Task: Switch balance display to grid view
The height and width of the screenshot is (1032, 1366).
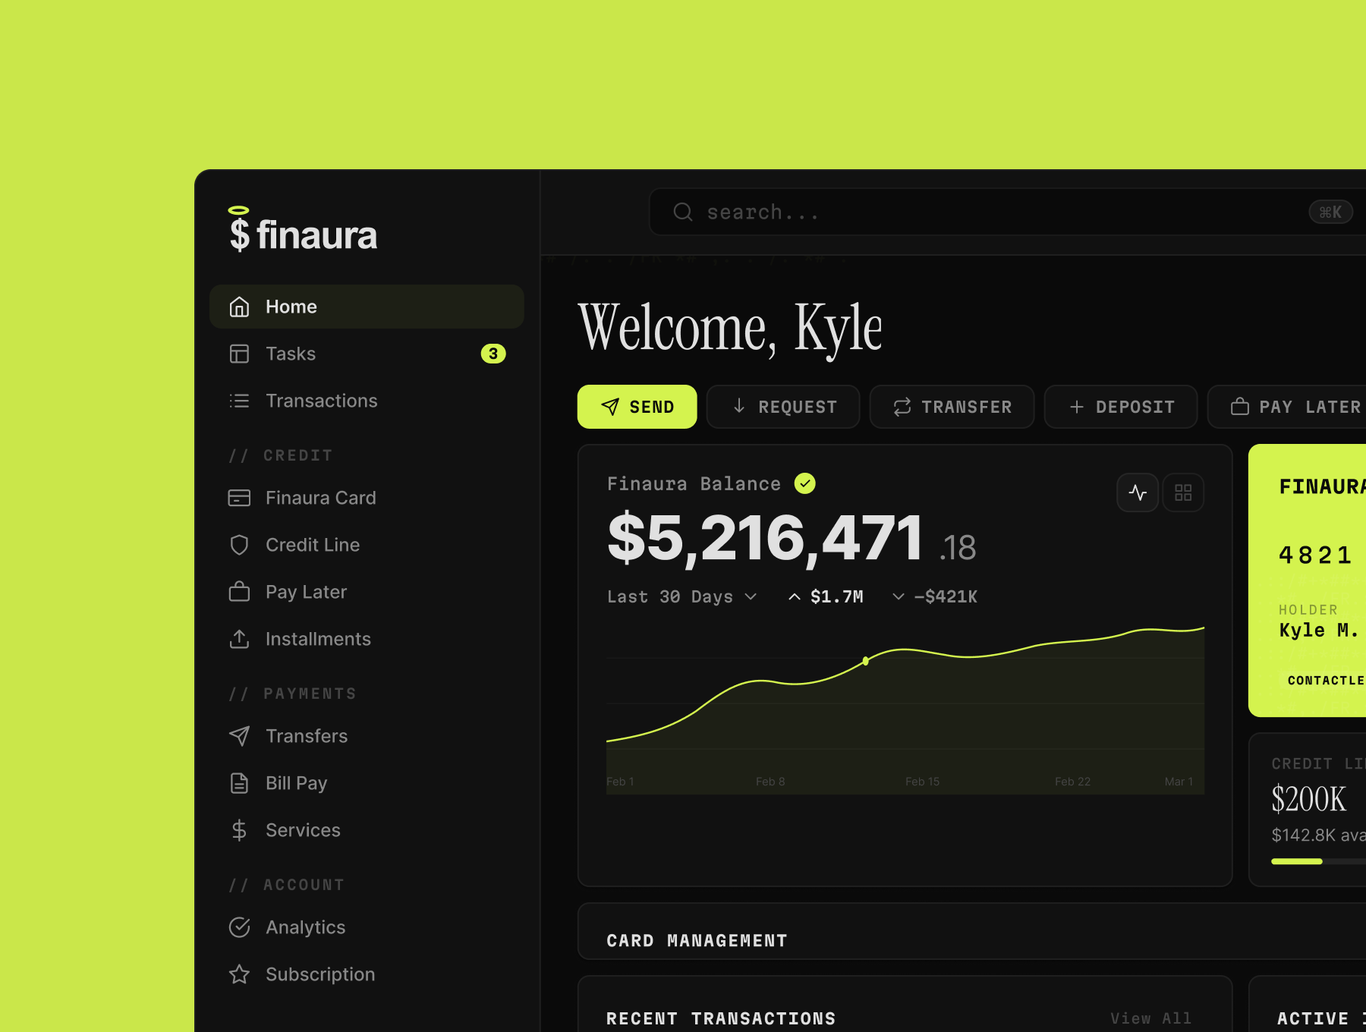Action: pos(1183,492)
